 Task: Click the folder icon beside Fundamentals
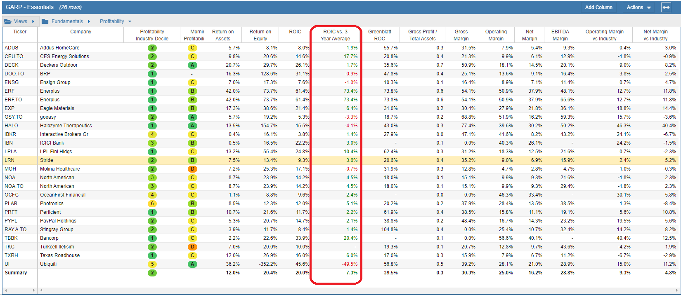tap(45, 21)
